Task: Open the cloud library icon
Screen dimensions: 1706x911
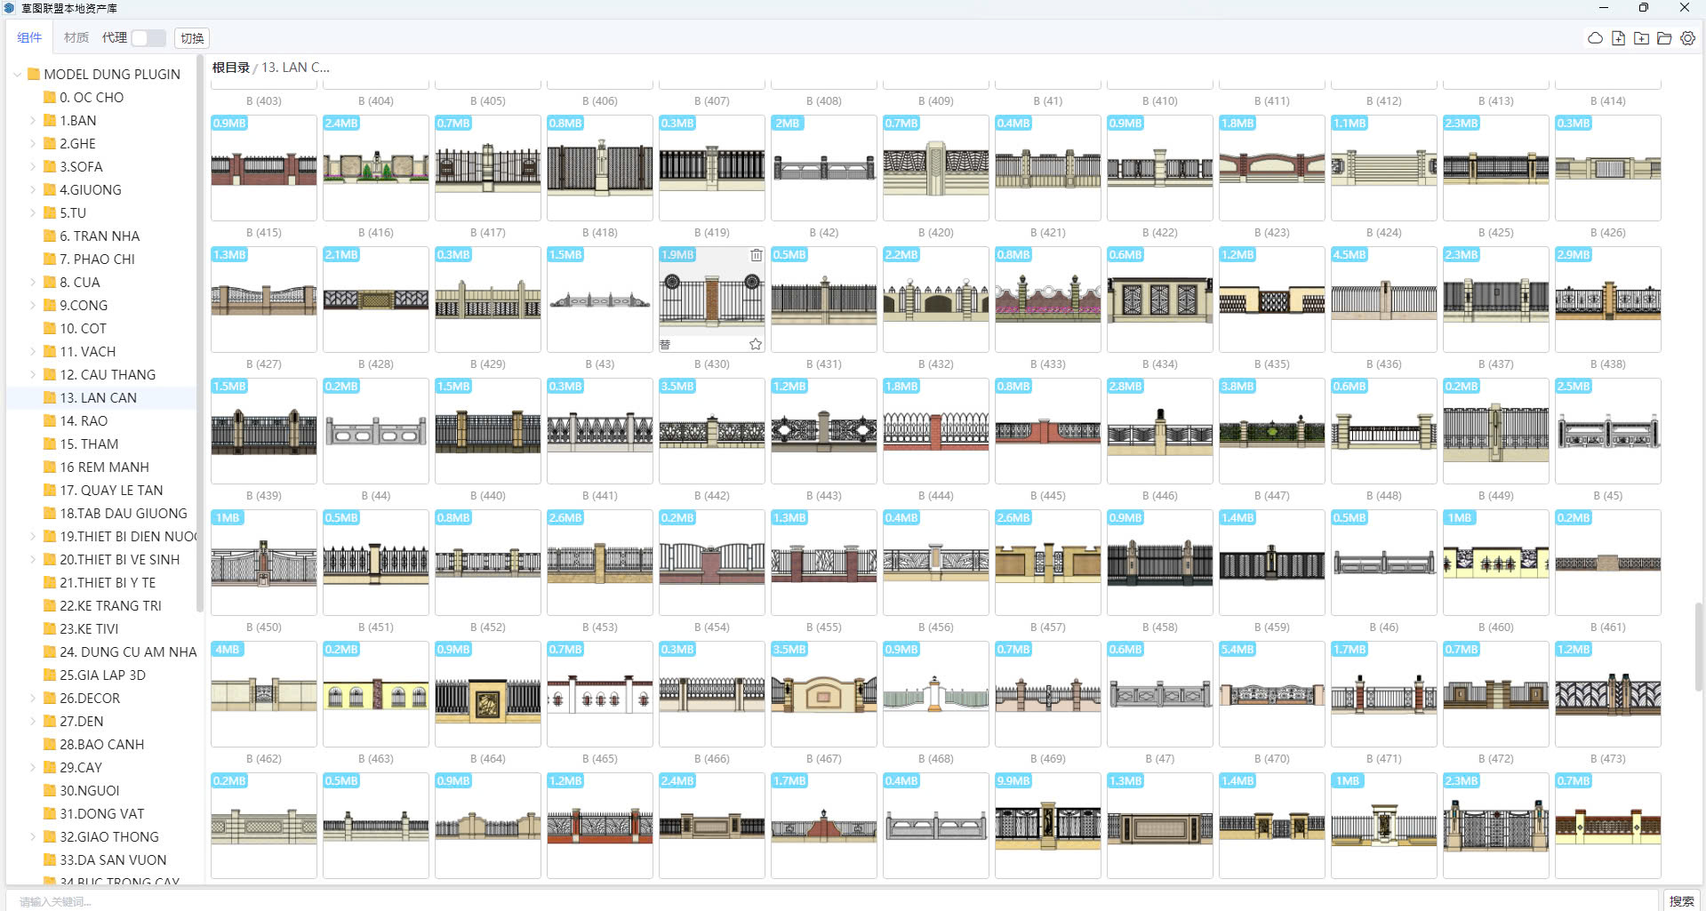Action: [1595, 38]
